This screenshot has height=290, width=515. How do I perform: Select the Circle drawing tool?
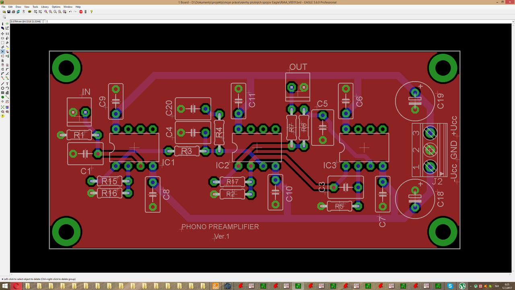[x=3, y=88]
